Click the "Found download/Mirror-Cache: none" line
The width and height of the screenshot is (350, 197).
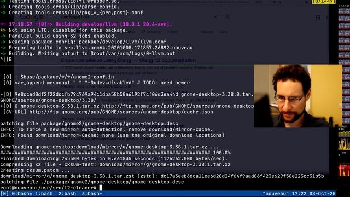[x=112, y=135]
